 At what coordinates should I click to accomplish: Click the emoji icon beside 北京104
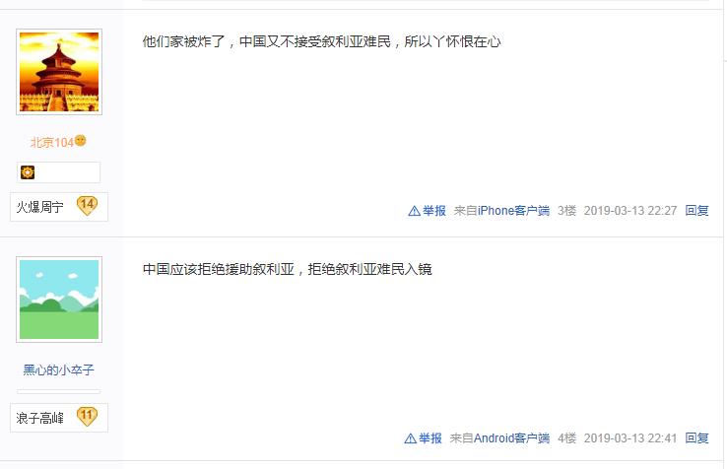pyautogui.click(x=80, y=140)
